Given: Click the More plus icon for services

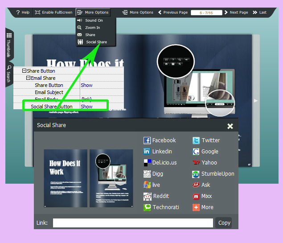Looking at the screenshot, I should 196,207.
